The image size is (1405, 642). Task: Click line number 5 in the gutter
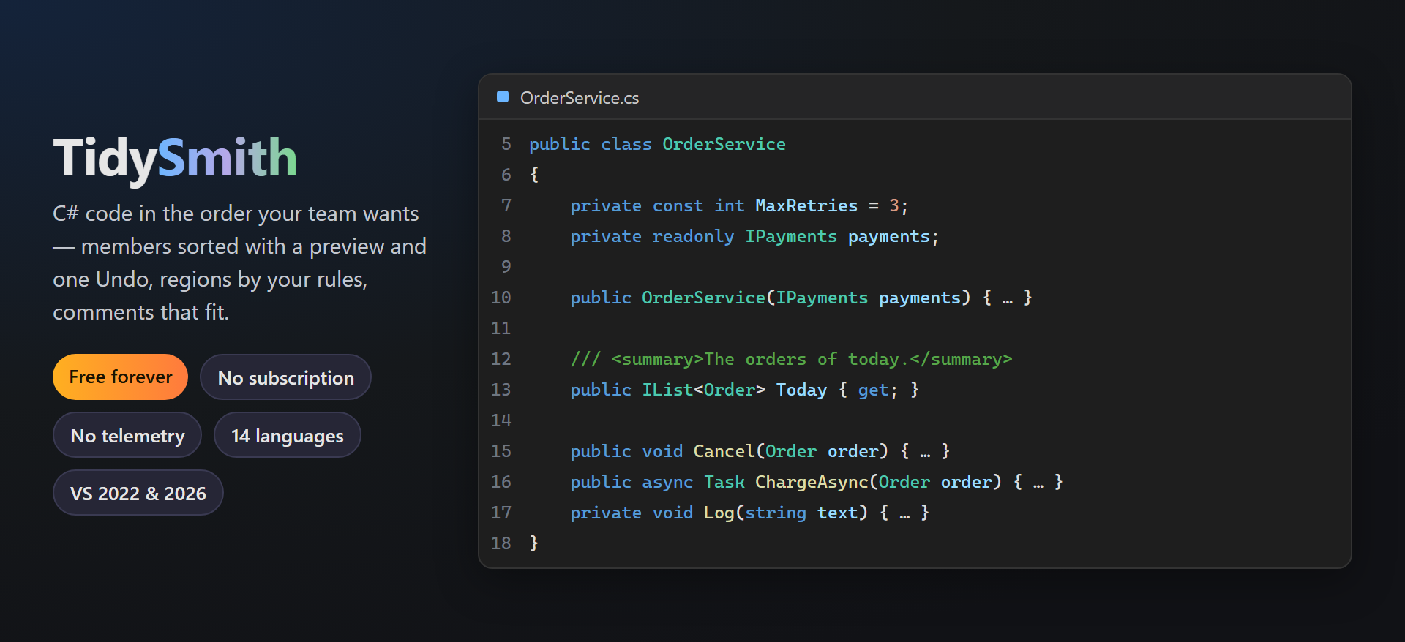pos(506,144)
